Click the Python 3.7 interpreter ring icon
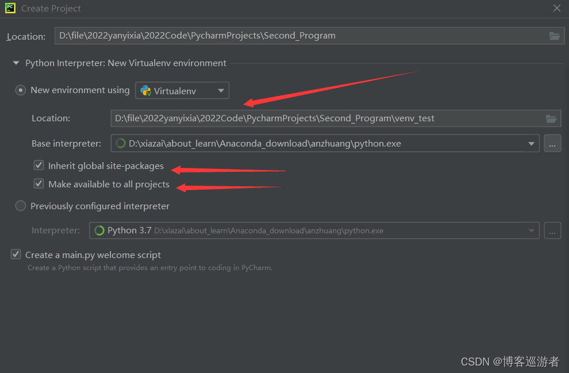 coord(99,230)
